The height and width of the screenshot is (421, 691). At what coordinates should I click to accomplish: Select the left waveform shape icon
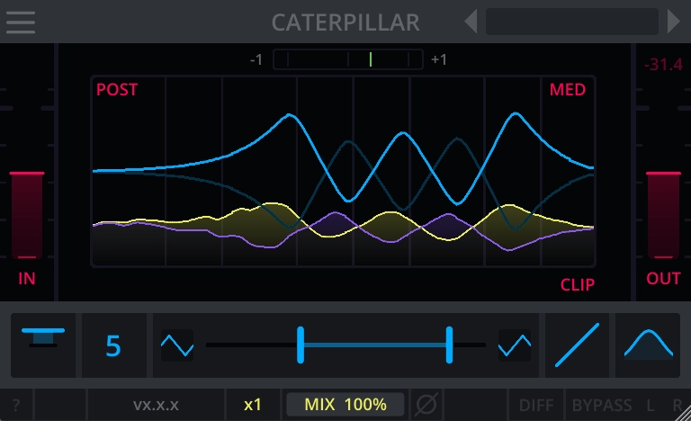(177, 345)
